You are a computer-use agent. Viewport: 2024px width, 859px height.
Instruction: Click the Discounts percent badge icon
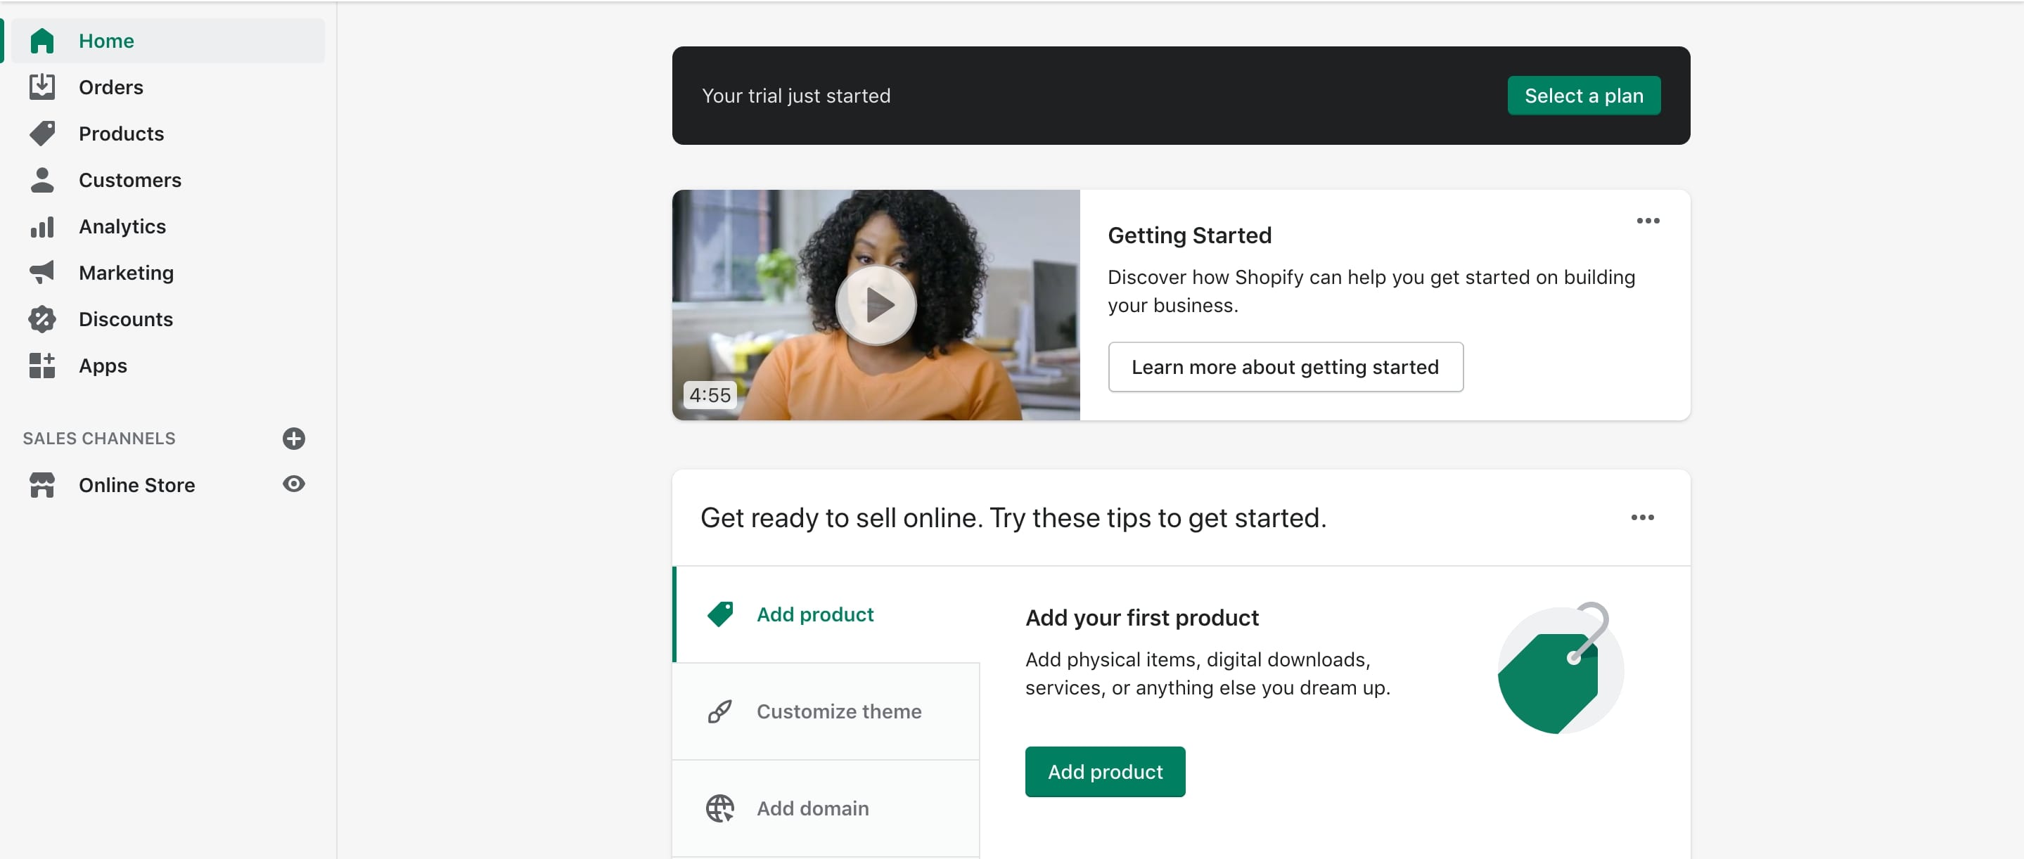(41, 319)
